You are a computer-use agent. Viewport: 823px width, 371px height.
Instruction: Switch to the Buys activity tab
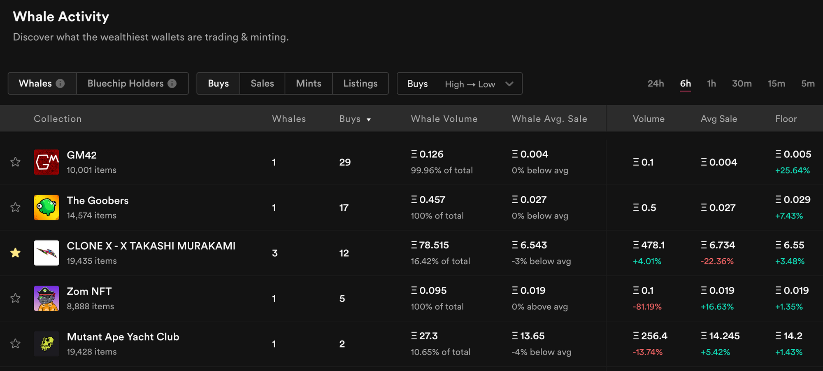tap(218, 83)
